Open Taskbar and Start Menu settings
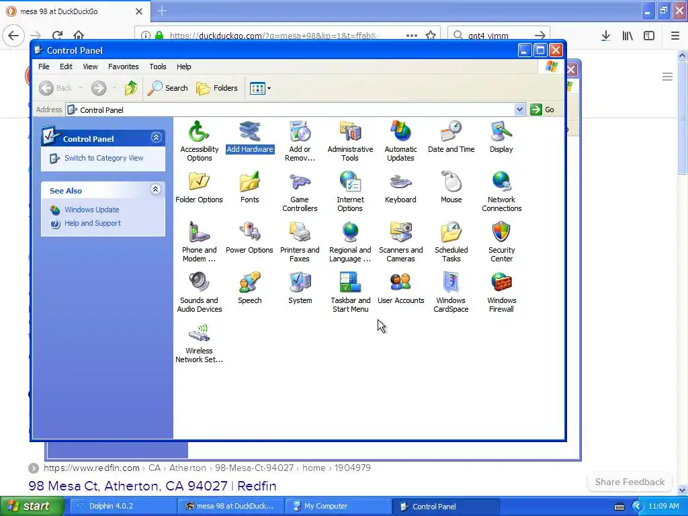Screen dimensions: 688x516 tap(350, 292)
